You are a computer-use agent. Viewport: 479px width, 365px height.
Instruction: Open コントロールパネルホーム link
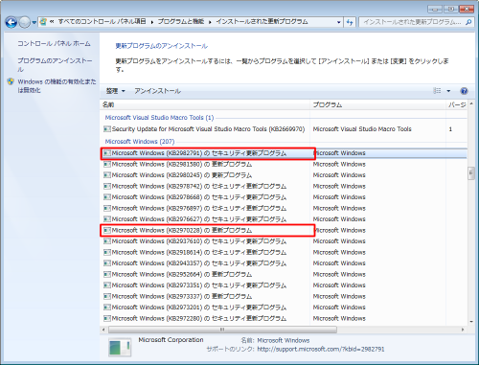coord(54,43)
